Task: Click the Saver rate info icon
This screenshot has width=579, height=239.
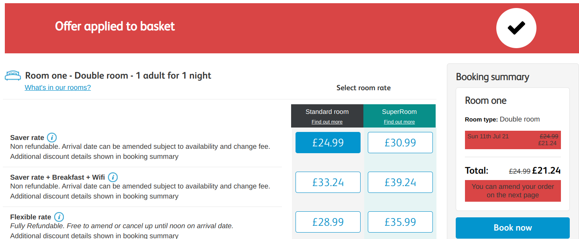Action: click(52, 138)
